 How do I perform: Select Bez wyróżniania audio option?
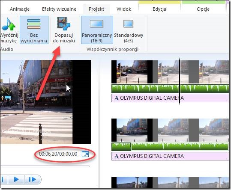click(34, 30)
